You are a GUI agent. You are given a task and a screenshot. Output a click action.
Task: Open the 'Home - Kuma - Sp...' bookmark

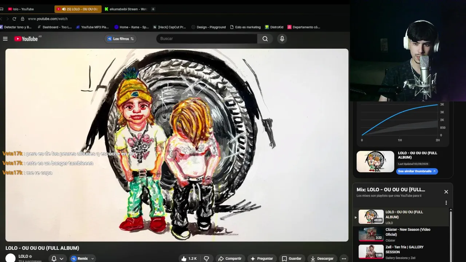pos(131,27)
